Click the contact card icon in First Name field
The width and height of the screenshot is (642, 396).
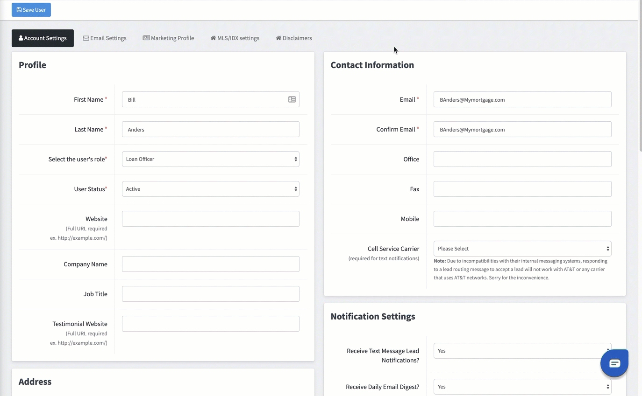pos(292,99)
